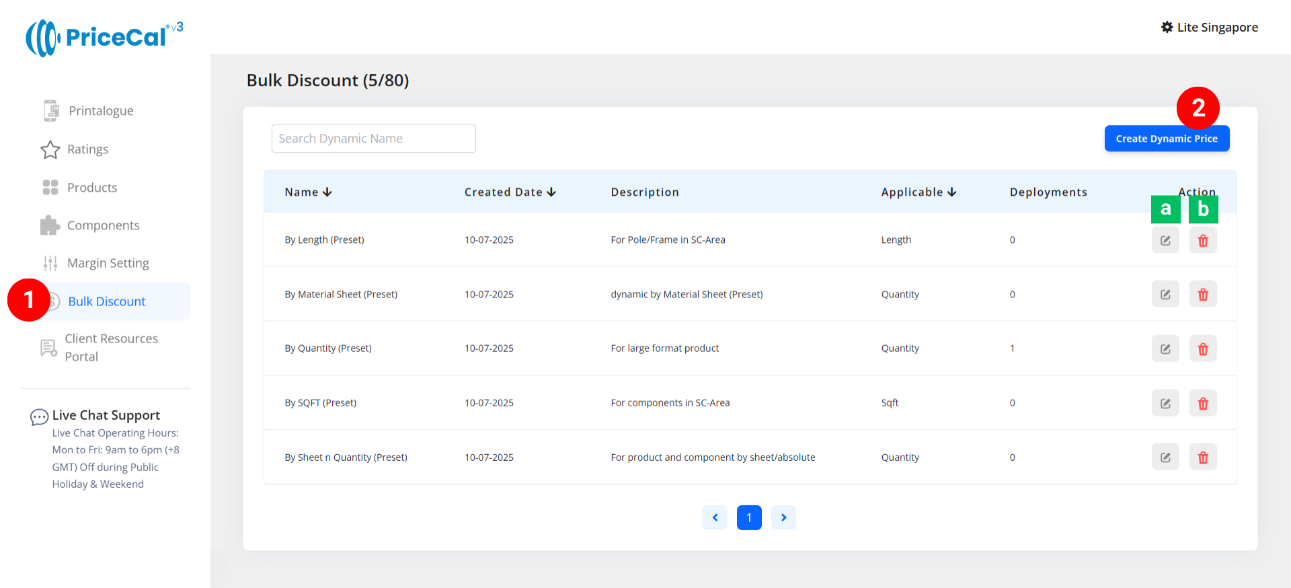Select page 1 in pagination
This screenshot has height=588, width=1291.
(x=749, y=517)
